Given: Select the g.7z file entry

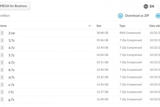Looking at the screenshot, I should pyautogui.click(x=11, y=100).
